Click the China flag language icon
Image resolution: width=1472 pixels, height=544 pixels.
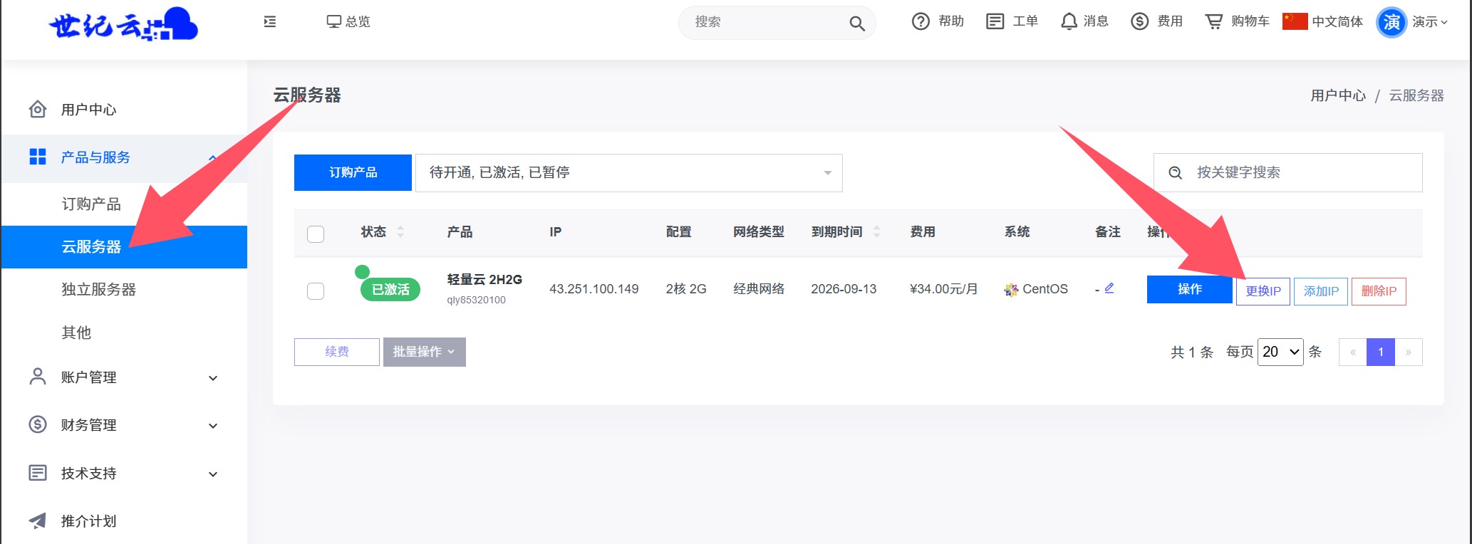tap(1295, 21)
